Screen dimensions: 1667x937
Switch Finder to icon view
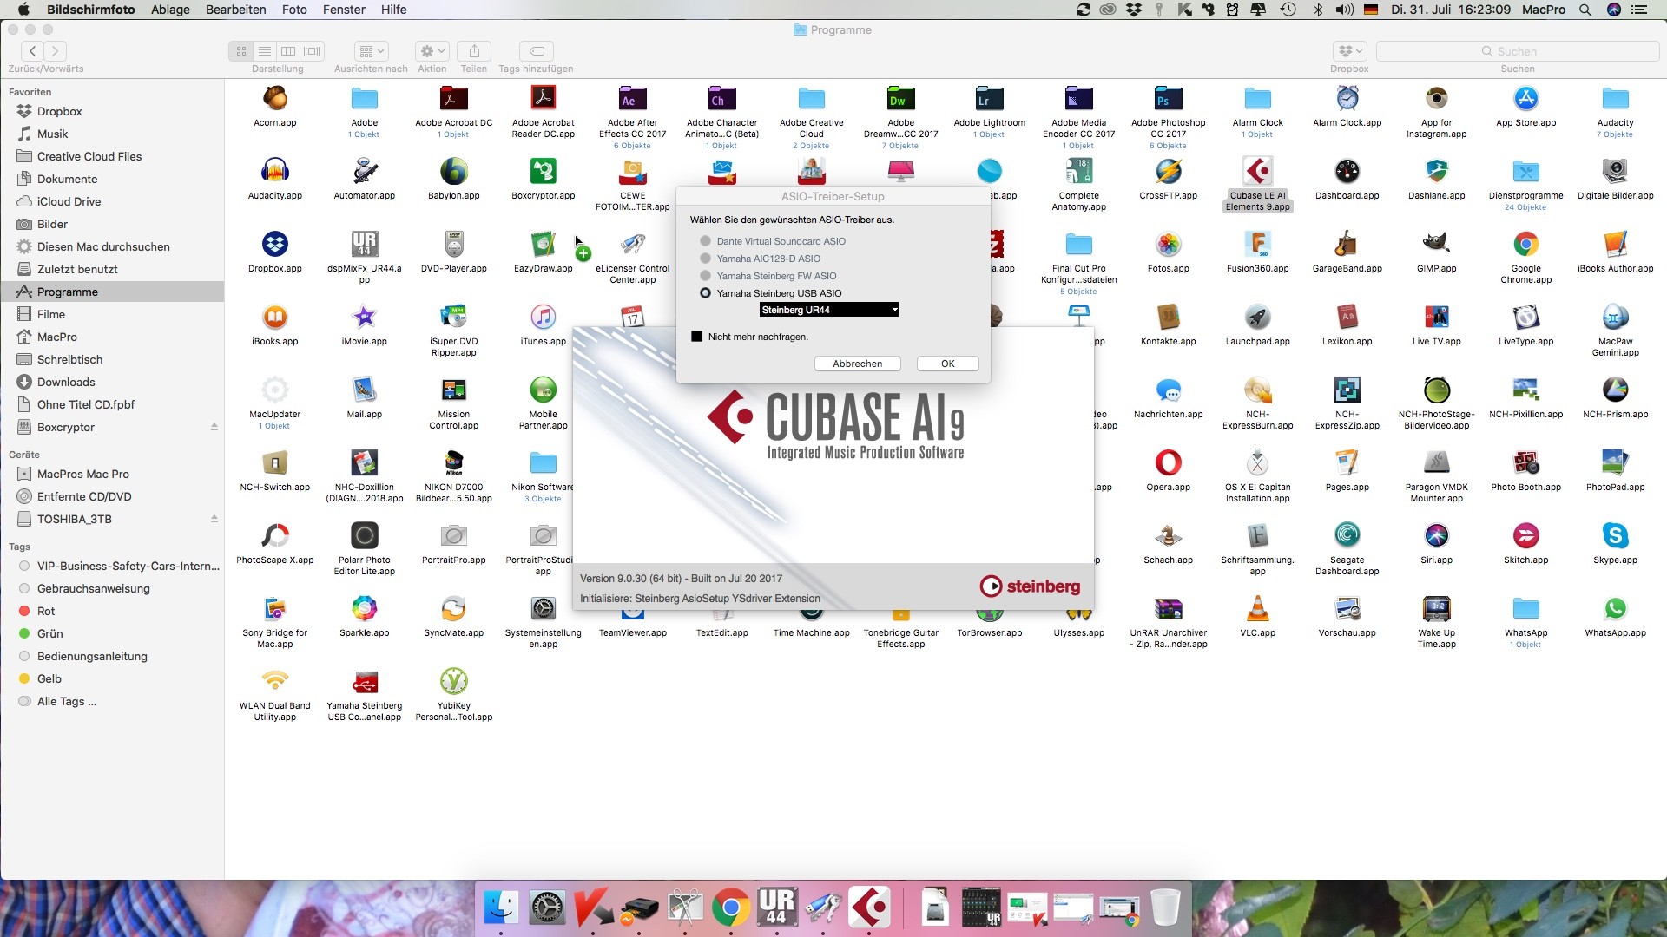pos(241,51)
